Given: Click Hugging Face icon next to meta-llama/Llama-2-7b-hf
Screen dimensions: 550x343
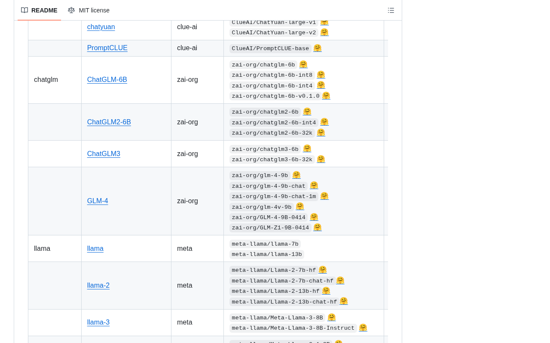Looking at the screenshot, I should (x=323, y=270).
